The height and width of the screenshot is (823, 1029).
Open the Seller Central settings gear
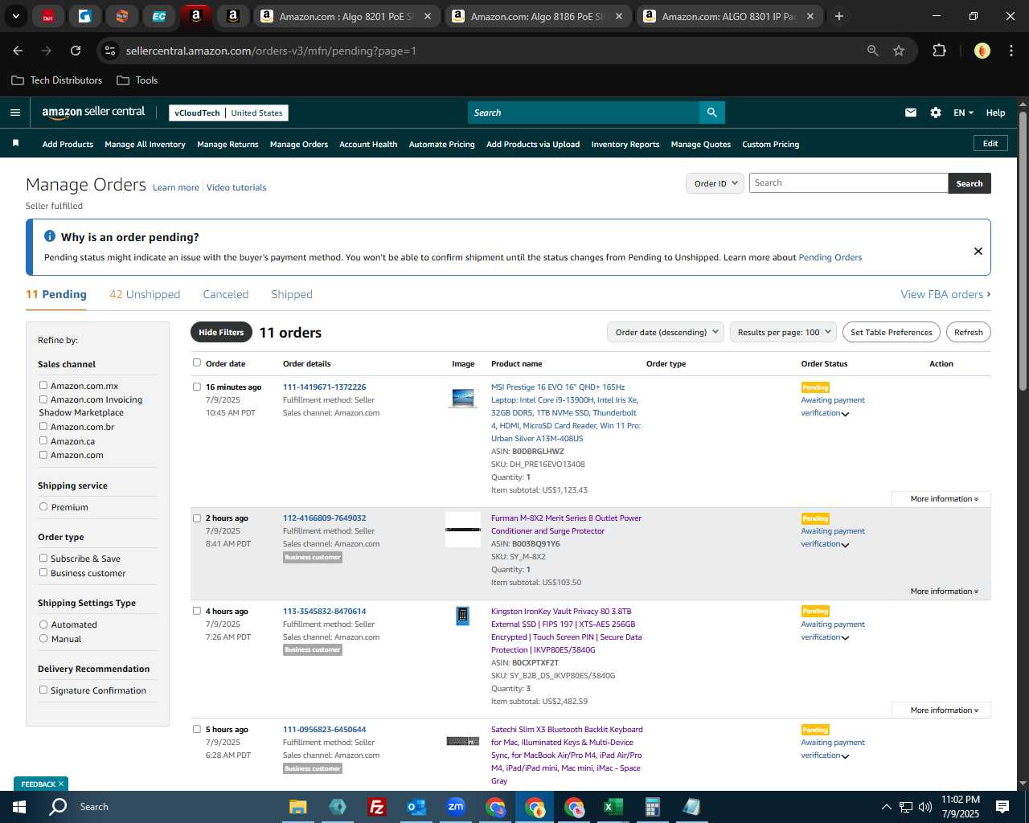click(936, 113)
